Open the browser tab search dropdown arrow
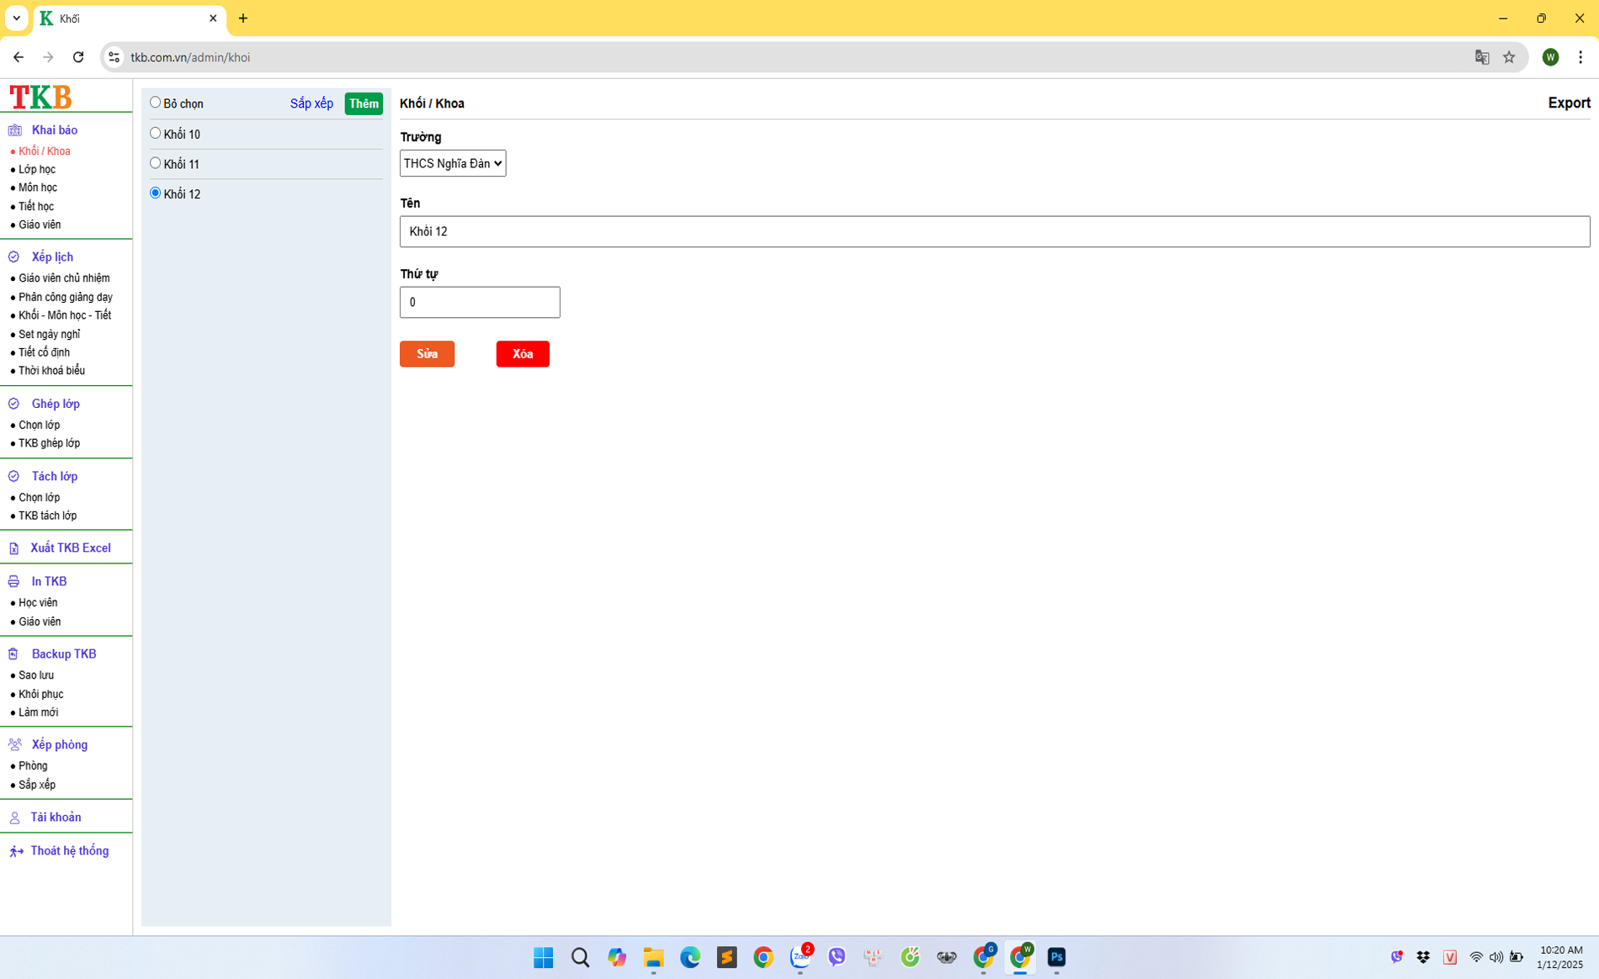 [16, 18]
